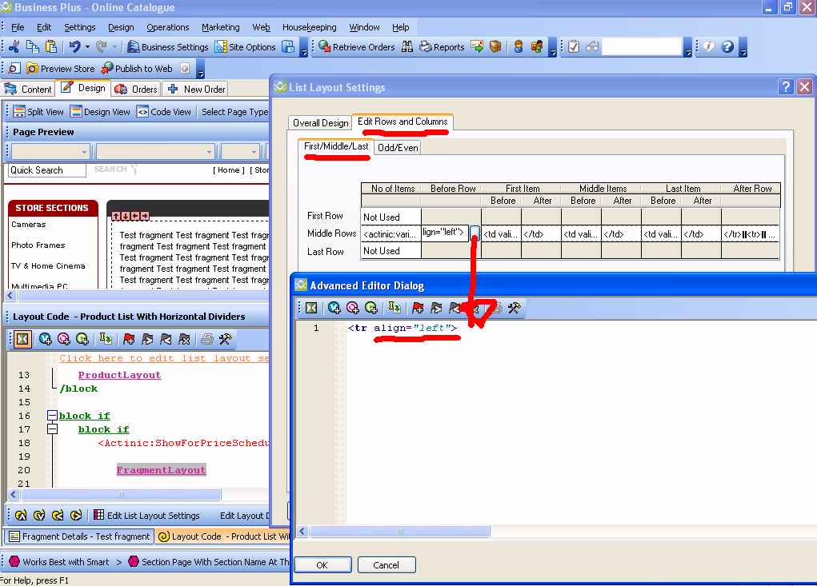Click the binoculars find icon

(407, 47)
